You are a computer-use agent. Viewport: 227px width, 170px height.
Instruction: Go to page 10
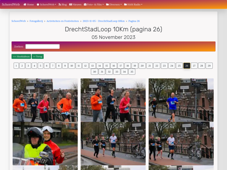pos(72,66)
